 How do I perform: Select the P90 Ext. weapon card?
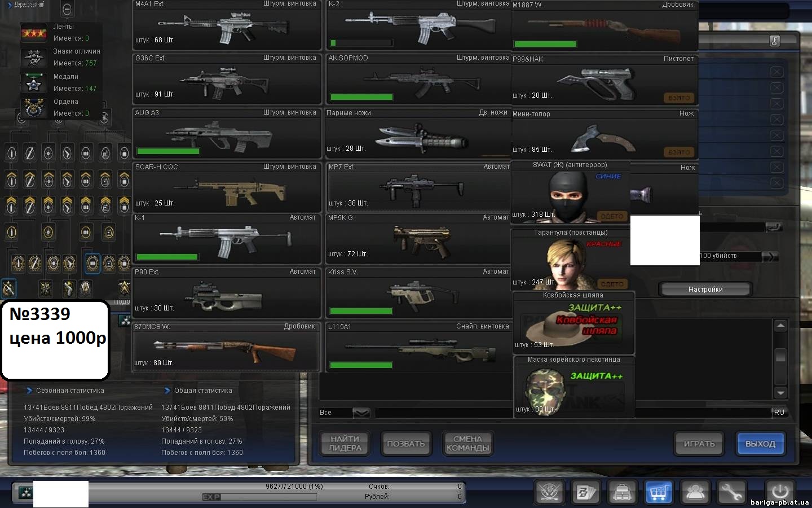pyautogui.click(x=227, y=293)
